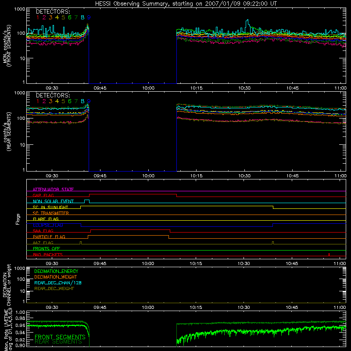This screenshot has width=351, height=351.
Task: Click the PARTICLE_FLAG label
Action: coord(49,236)
